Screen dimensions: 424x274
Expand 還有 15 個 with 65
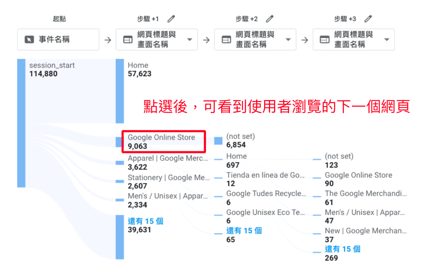click(x=244, y=235)
